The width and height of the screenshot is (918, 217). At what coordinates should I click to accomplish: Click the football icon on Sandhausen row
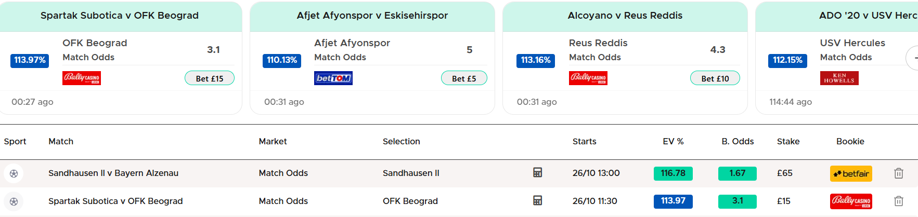pos(14,173)
